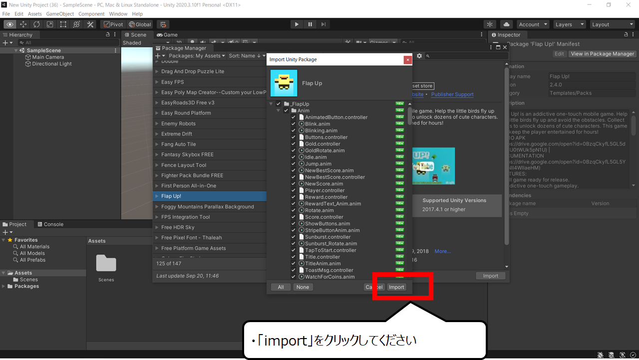Screen dimensions: 639x360
Task: Uncheck the Anim folder checkbox
Action: (286, 111)
